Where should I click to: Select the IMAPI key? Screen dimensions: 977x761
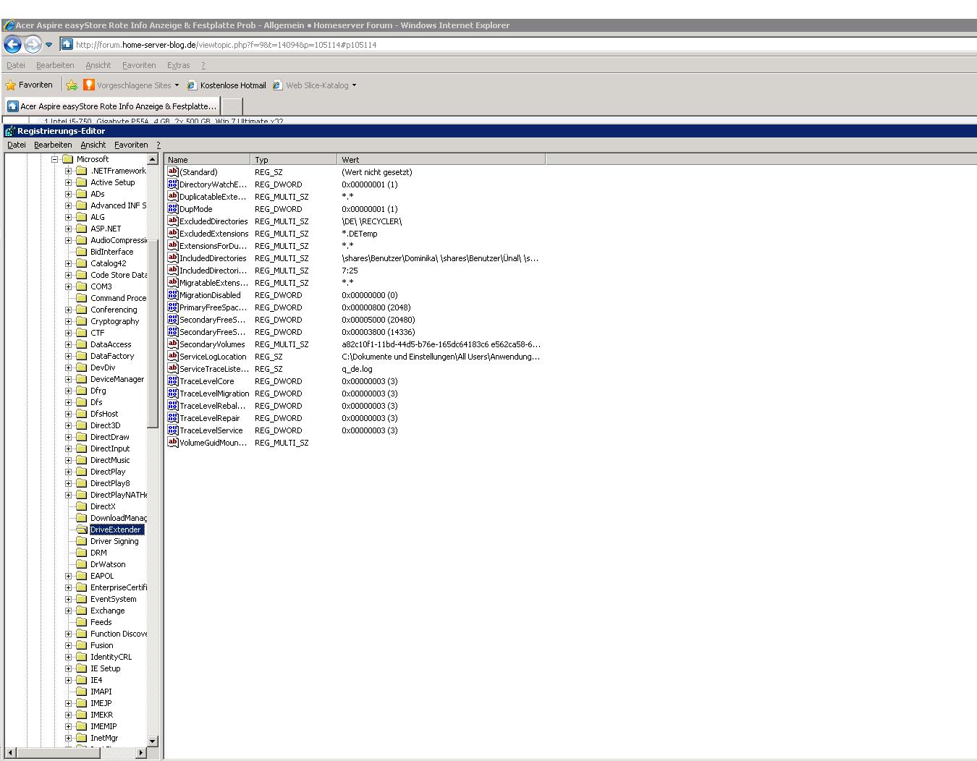101,692
